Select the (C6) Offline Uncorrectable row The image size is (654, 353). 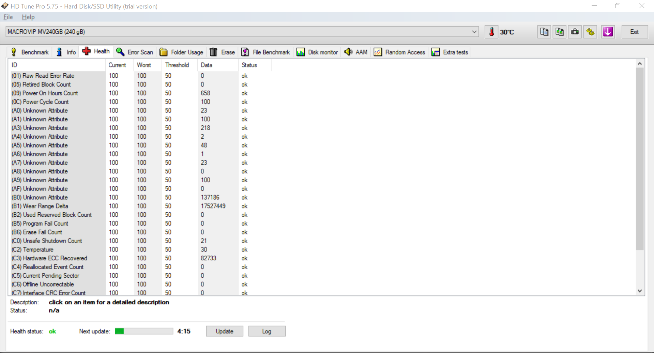coord(140,284)
